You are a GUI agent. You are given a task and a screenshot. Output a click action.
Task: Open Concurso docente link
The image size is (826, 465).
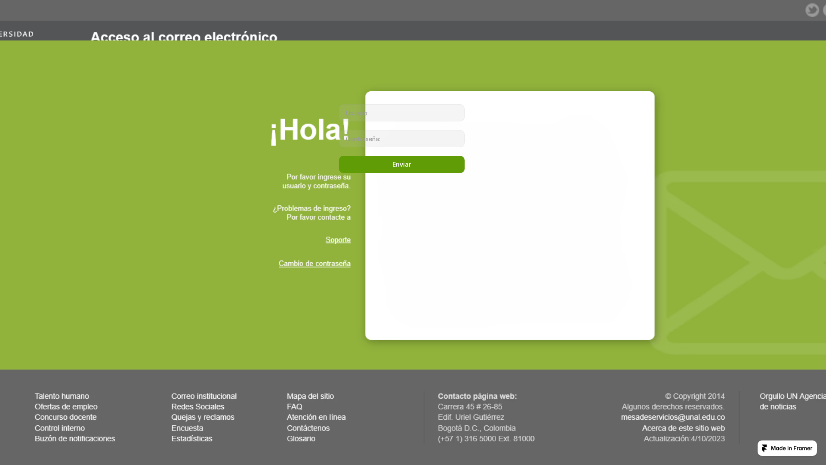click(66, 417)
